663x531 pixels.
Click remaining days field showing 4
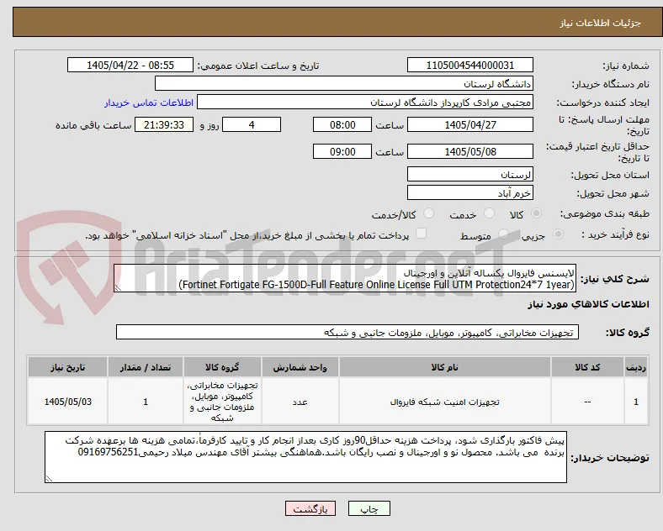pyautogui.click(x=252, y=124)
